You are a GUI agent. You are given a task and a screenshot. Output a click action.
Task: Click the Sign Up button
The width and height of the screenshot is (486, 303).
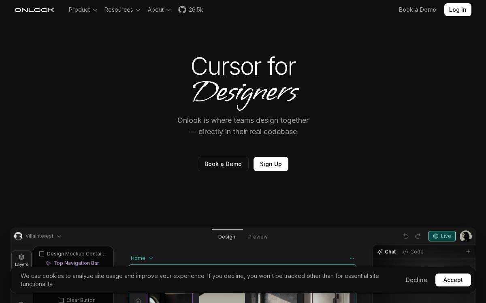pyautogui.click(x=271, y=164)
